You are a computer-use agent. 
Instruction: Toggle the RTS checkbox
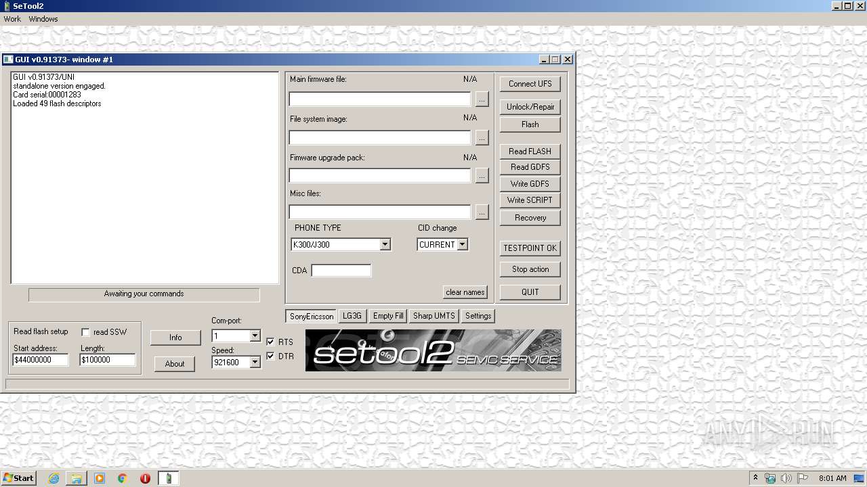[270, 342]
